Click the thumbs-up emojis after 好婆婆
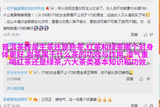160x107 pixels. tap(105, 99)
